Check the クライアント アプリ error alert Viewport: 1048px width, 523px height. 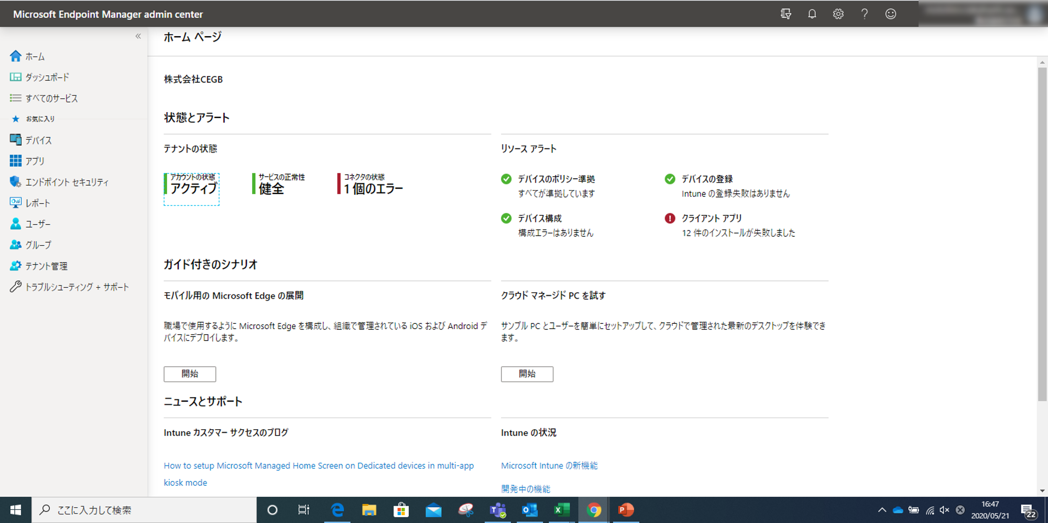tap(710, 219)
